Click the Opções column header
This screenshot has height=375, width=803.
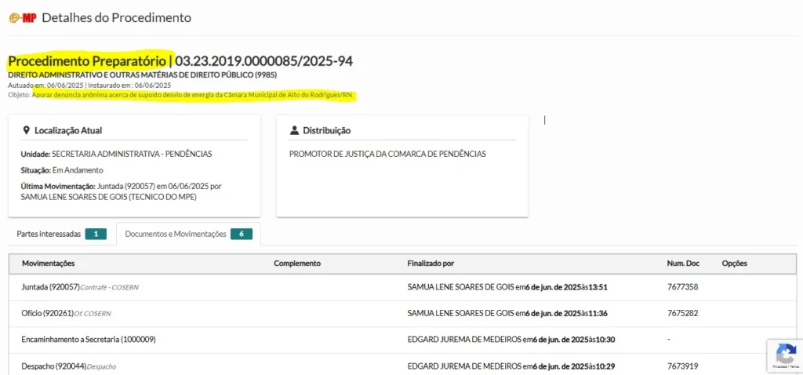coord(734,264)
